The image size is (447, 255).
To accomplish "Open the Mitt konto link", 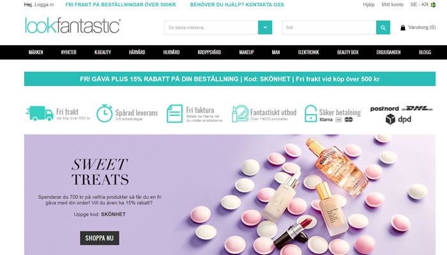I will coord(393,4).
